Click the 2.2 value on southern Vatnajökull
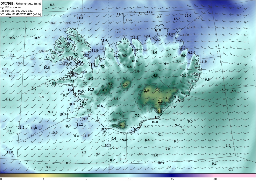 coord(160,112)
